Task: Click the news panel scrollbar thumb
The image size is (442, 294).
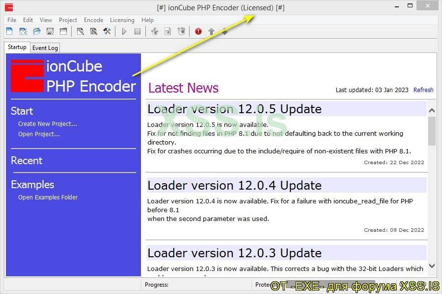Action: pyautogui.click(x=432, y=131)
